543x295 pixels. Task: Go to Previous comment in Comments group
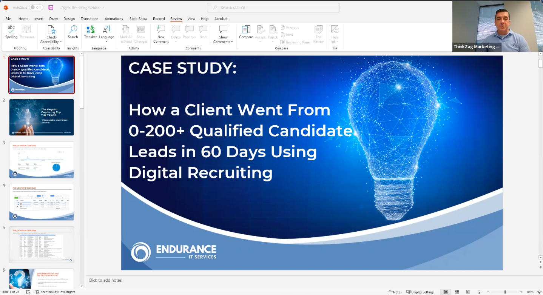click(x=189, y=32)
